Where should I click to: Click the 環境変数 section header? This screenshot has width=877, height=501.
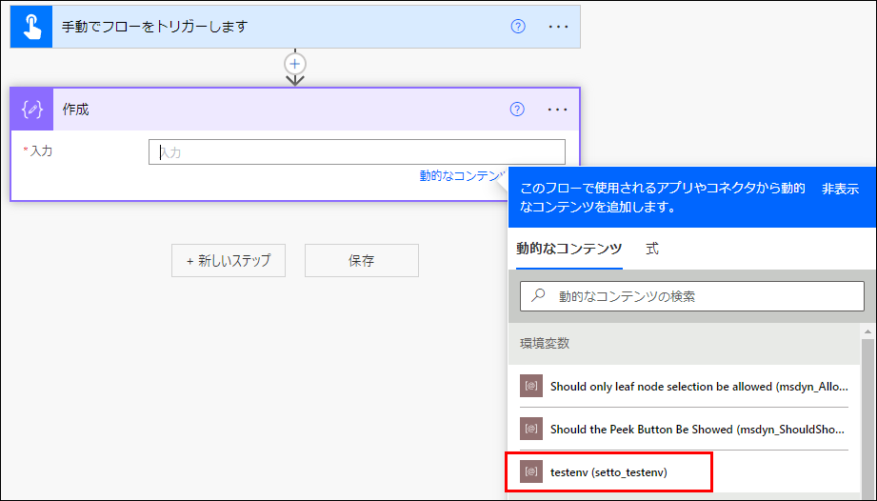[x=684, y=343]
